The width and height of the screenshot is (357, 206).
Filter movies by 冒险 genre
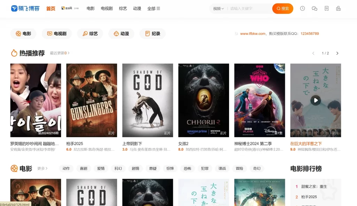[x=239, y=168]
